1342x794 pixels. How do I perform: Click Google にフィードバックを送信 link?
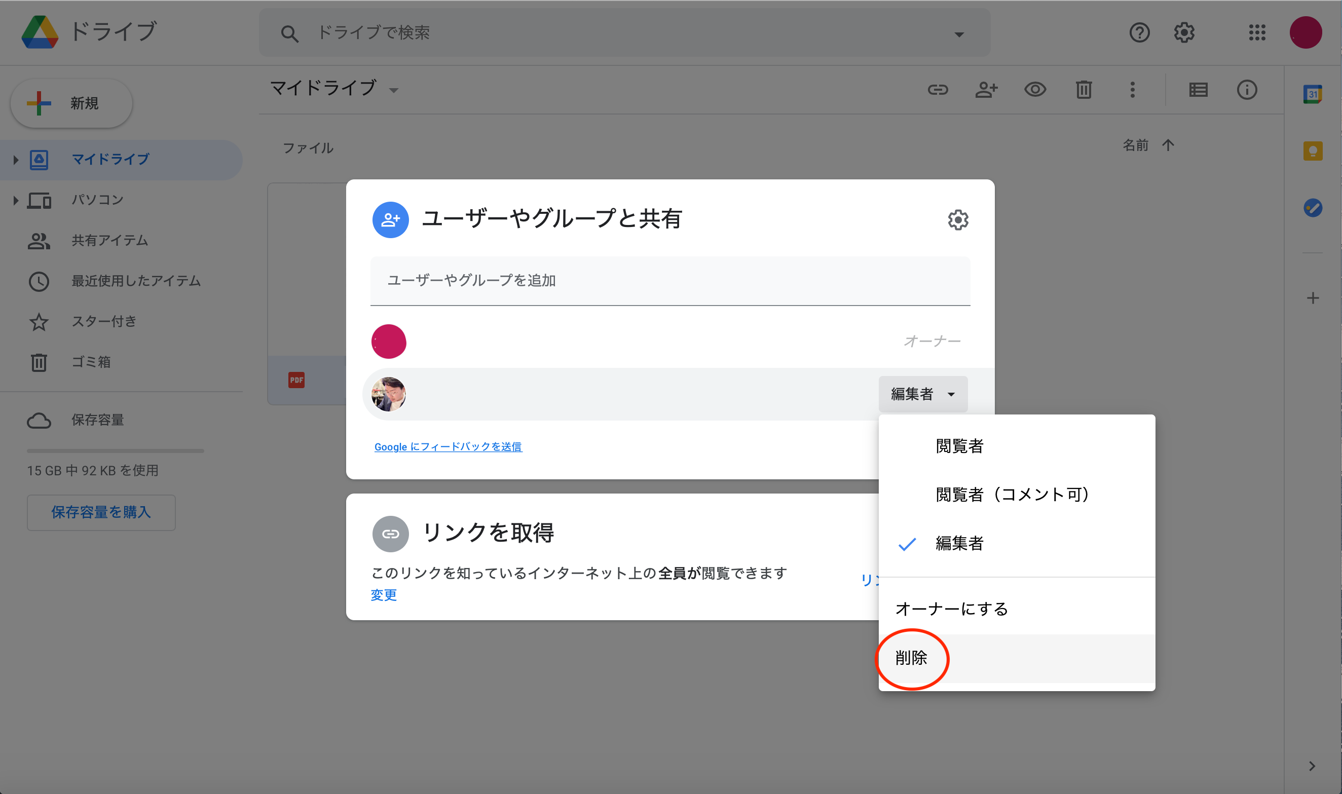pos(448,446)
